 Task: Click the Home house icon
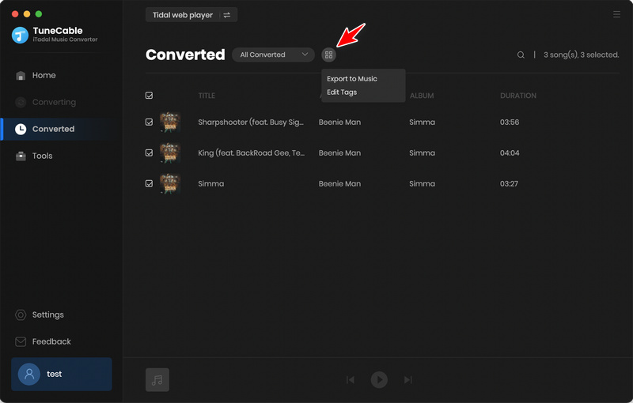[21, 75]
